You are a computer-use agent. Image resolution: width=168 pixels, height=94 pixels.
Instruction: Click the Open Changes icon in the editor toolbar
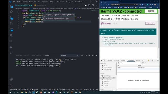pyautogui.click(x=89, y=5)
